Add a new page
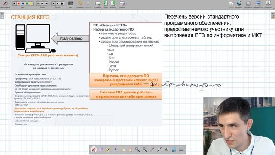This screenshot has height=155, width=275. pyautogui.click(x=98, y=3)
